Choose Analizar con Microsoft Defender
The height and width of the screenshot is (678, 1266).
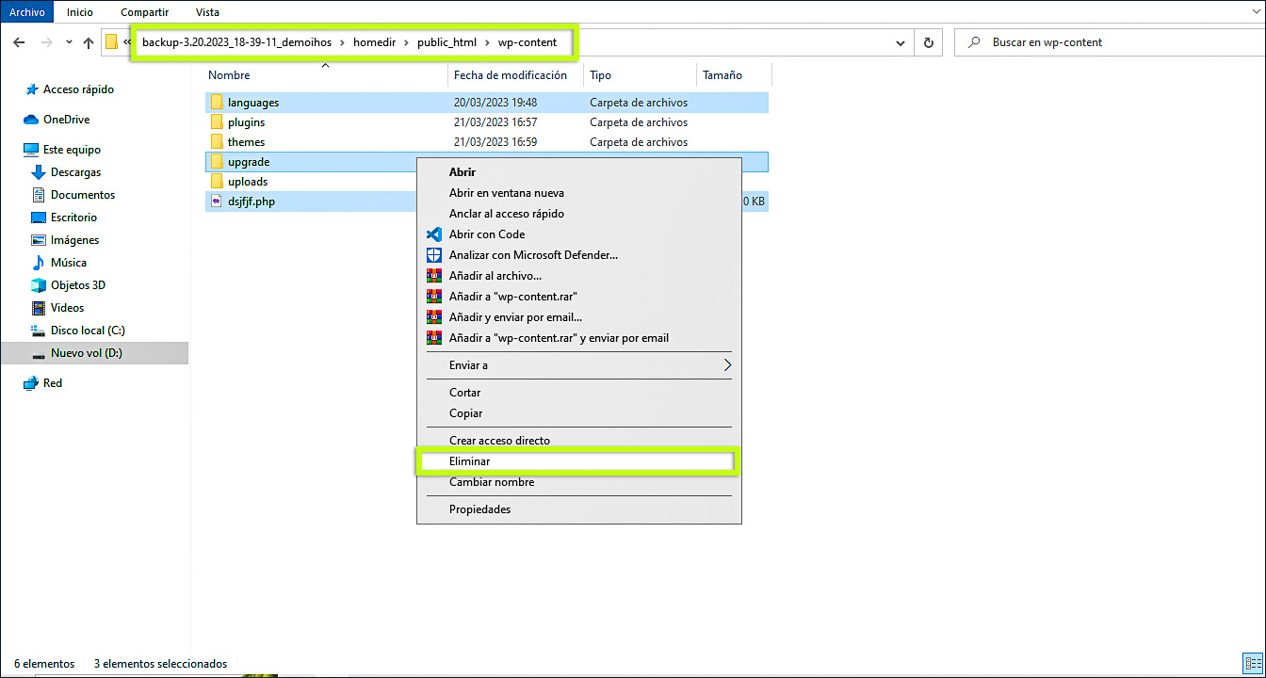[579, 255]
